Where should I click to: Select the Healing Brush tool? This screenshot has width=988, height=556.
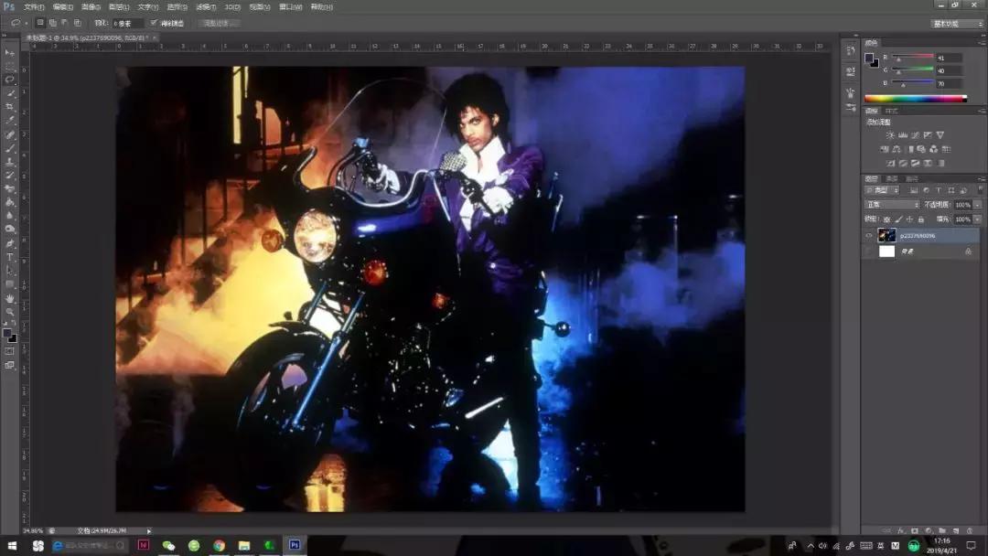9,134
